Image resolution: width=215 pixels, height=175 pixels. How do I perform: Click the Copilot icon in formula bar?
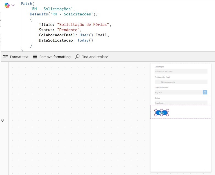(x=7, y=6)
